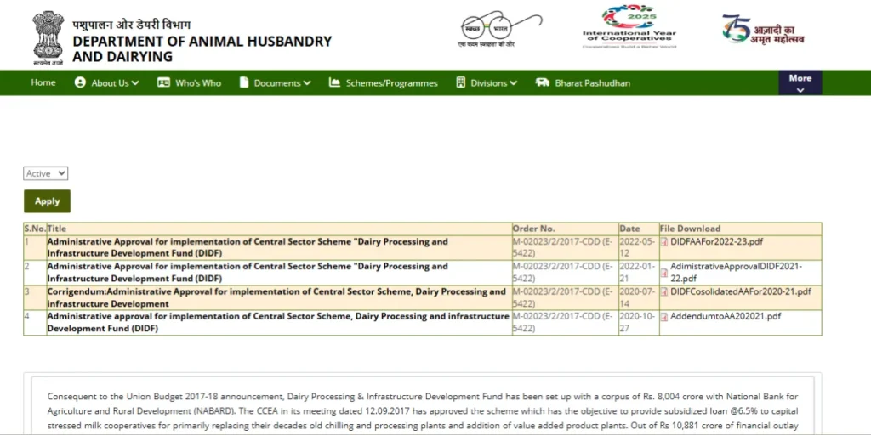The image size is (871, 435).
Task: Click the Corrigendum title in row 3
Action: (276, 297)
